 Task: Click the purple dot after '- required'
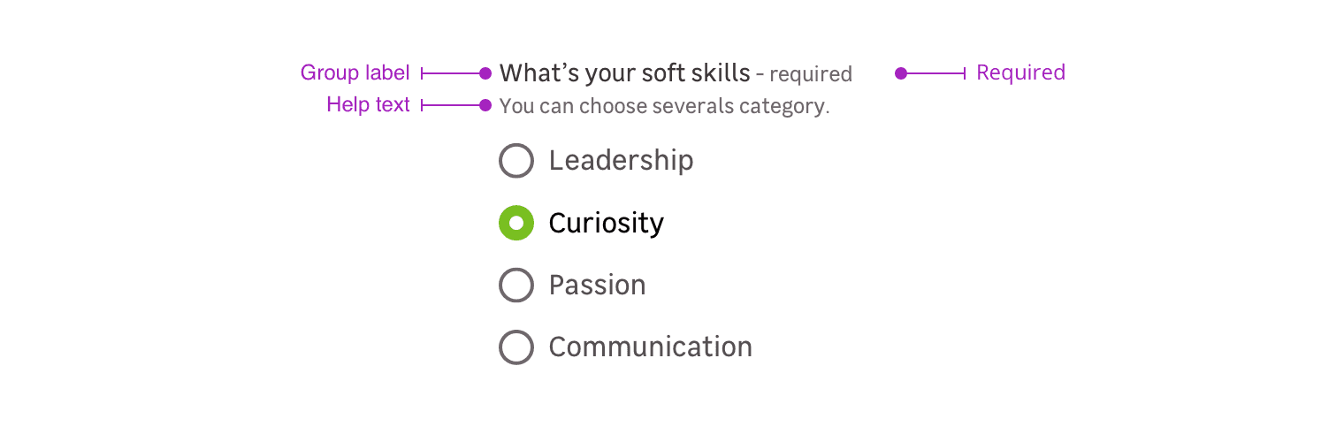[901, 73]
